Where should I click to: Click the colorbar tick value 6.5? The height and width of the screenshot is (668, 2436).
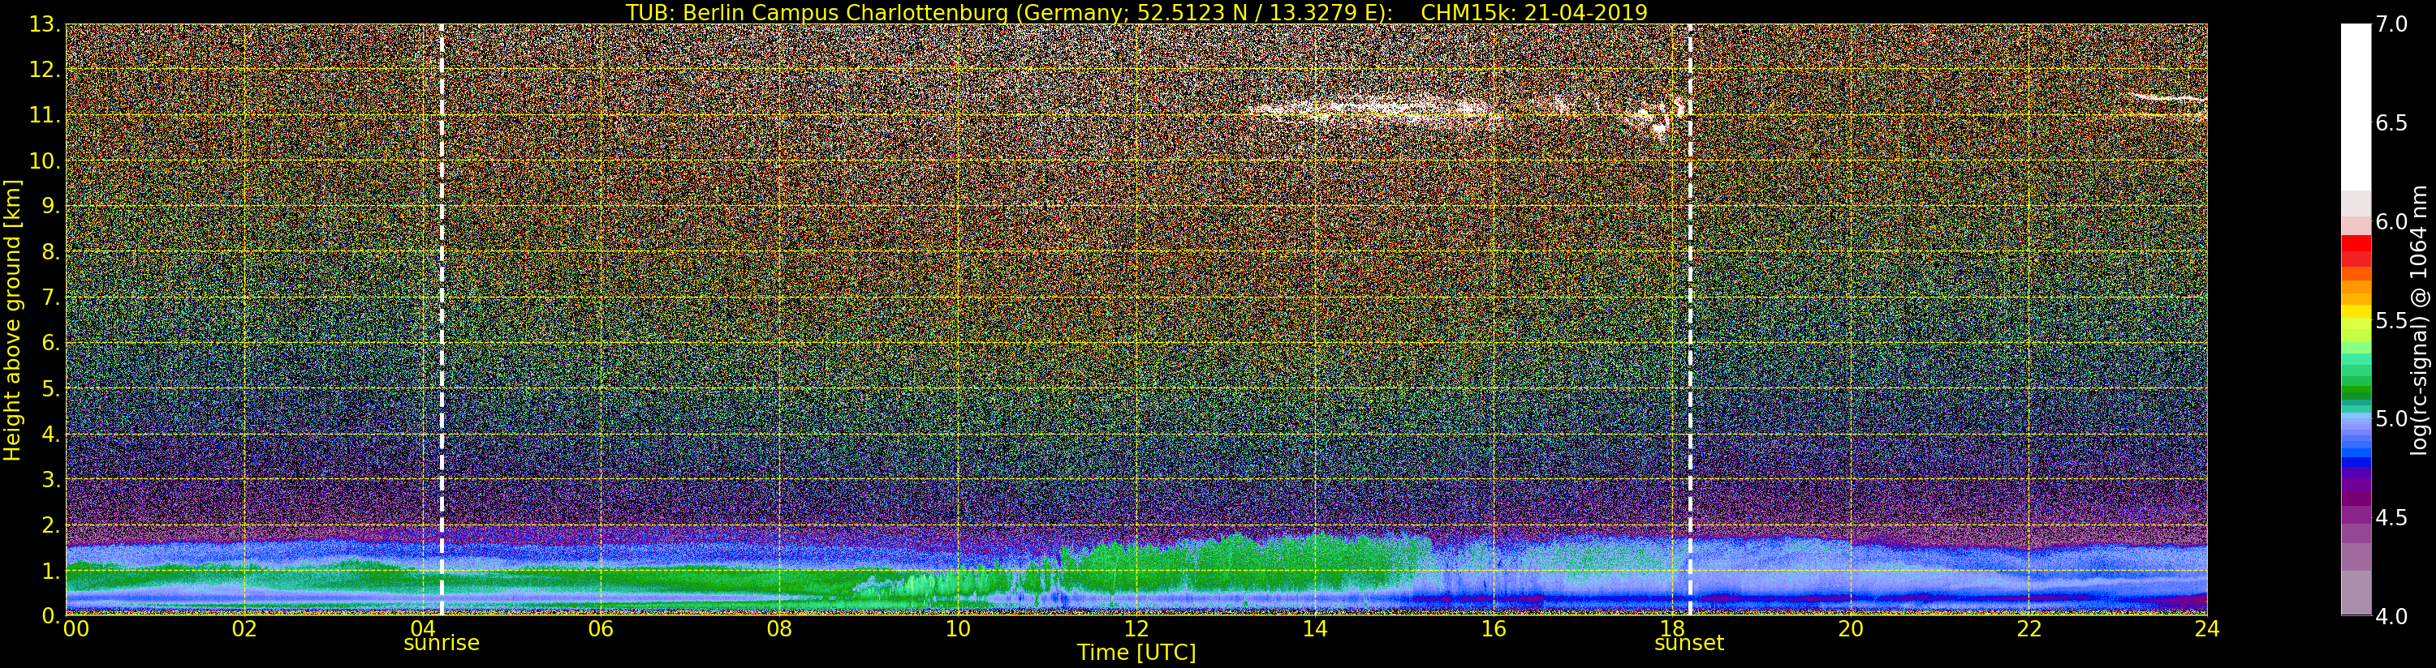tap(2391, 123)
